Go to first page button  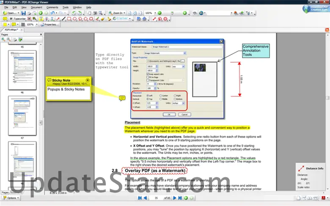[x=140, y=198]
